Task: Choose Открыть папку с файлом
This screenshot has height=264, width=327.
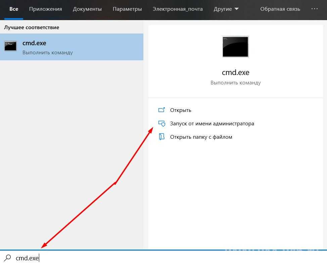Action: [x=201, y=137]
